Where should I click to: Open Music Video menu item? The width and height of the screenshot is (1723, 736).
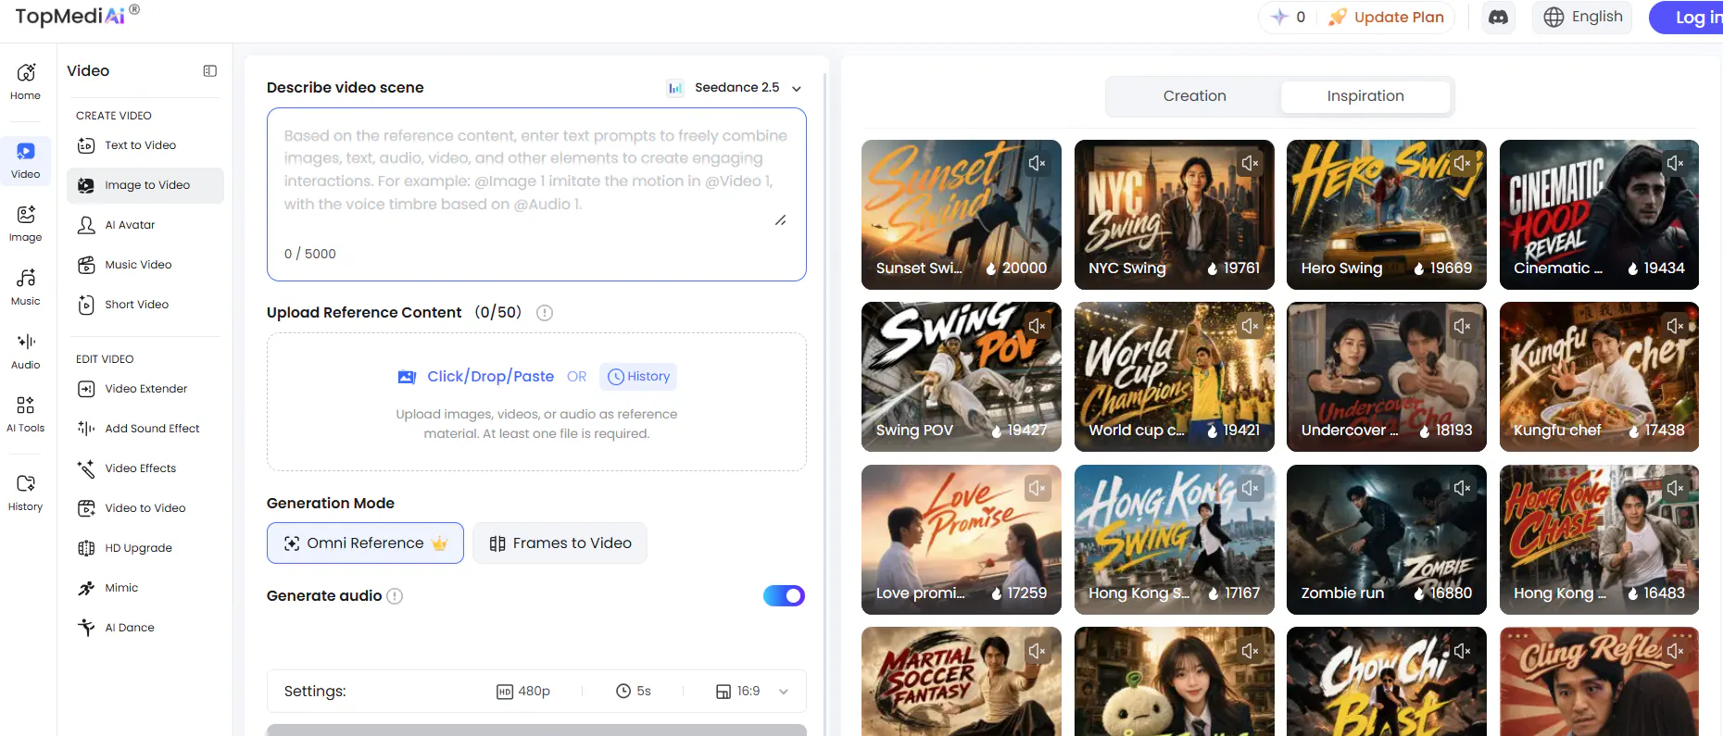click(145, 265)
